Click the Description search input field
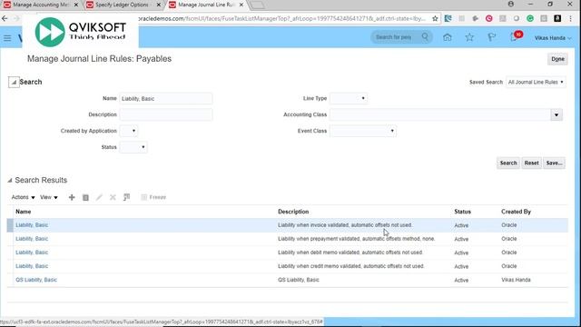This screenshot has height=327, width=581. click(166, 114)
